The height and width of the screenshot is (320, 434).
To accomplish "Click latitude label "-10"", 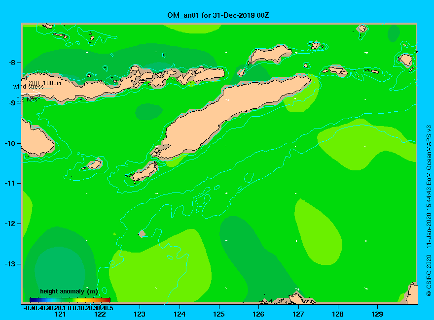I will 10,143.
